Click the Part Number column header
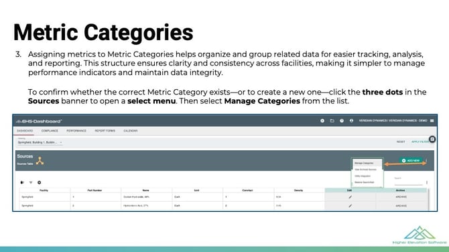Image resolution: width=449 pixels, height=252 pixels. tap(94, 190)
